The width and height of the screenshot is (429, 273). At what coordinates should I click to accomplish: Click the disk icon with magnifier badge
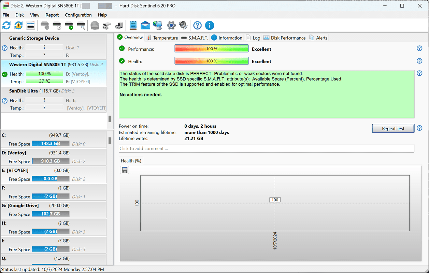point(81,25)
